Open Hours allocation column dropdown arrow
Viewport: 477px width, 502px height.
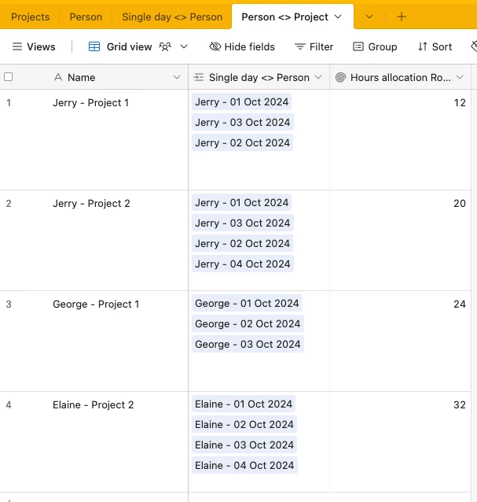point(460,77)
